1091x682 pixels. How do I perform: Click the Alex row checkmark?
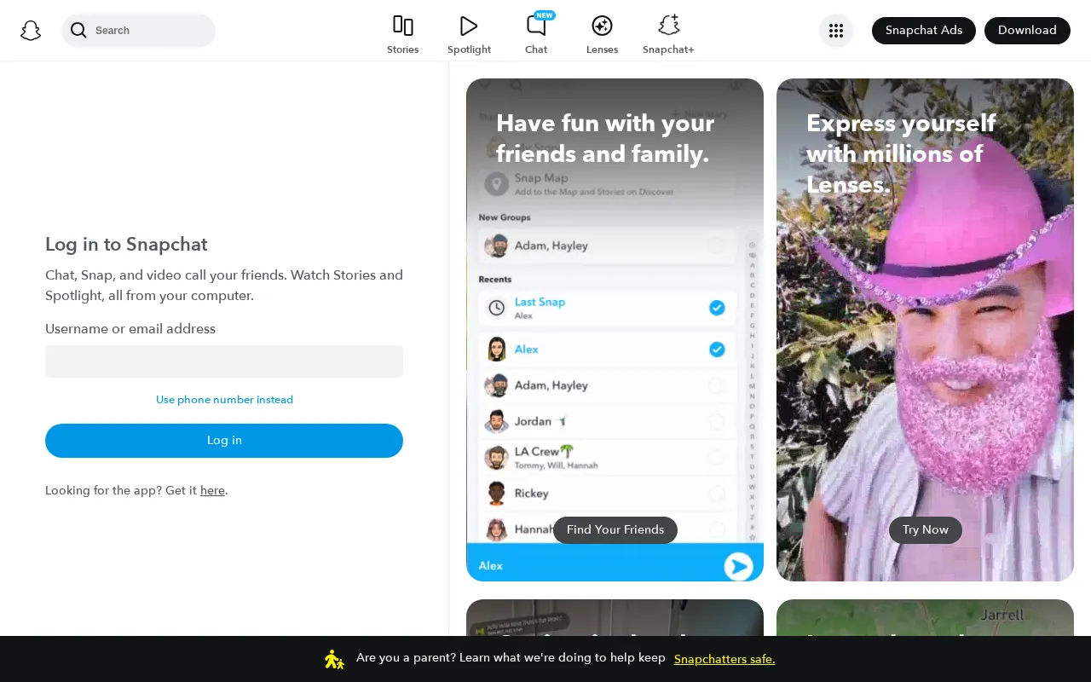coord(717,350)
